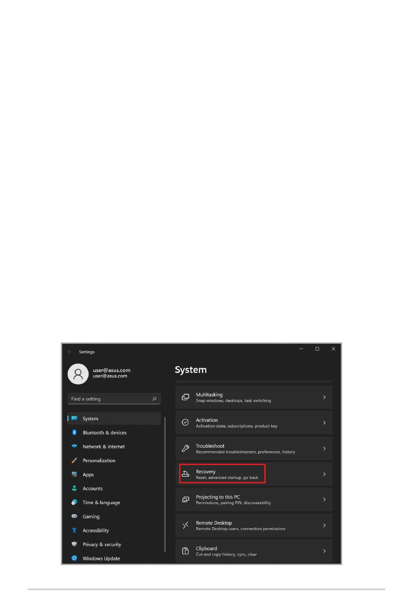Focus the Find a setting field

114,399
